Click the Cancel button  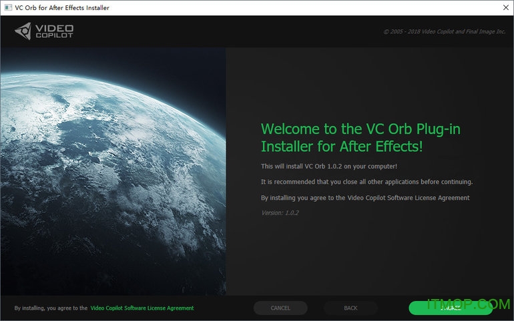280,308
